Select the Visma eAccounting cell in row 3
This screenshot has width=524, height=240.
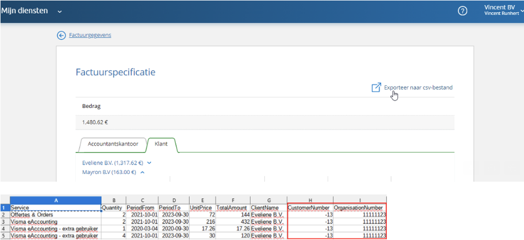pyautogui.click(x=56, y=222)
